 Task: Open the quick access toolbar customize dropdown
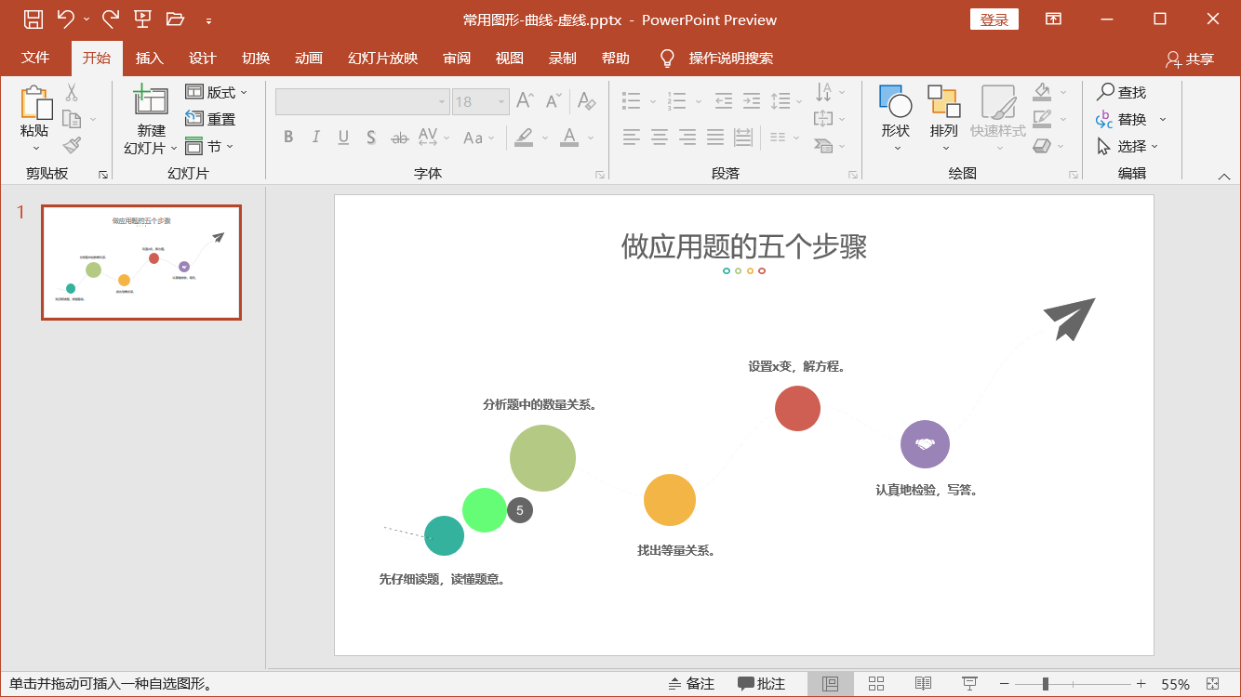tap(208, 20)
